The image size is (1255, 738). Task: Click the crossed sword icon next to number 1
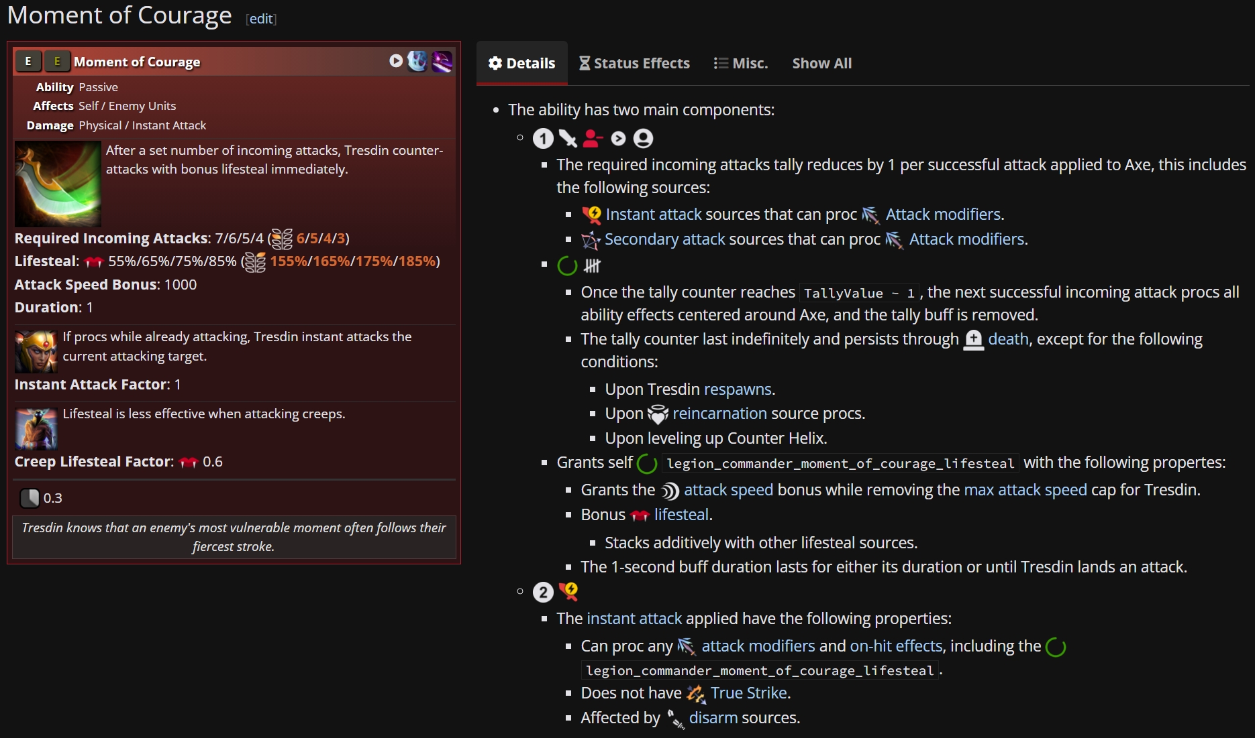click(568, 139)
